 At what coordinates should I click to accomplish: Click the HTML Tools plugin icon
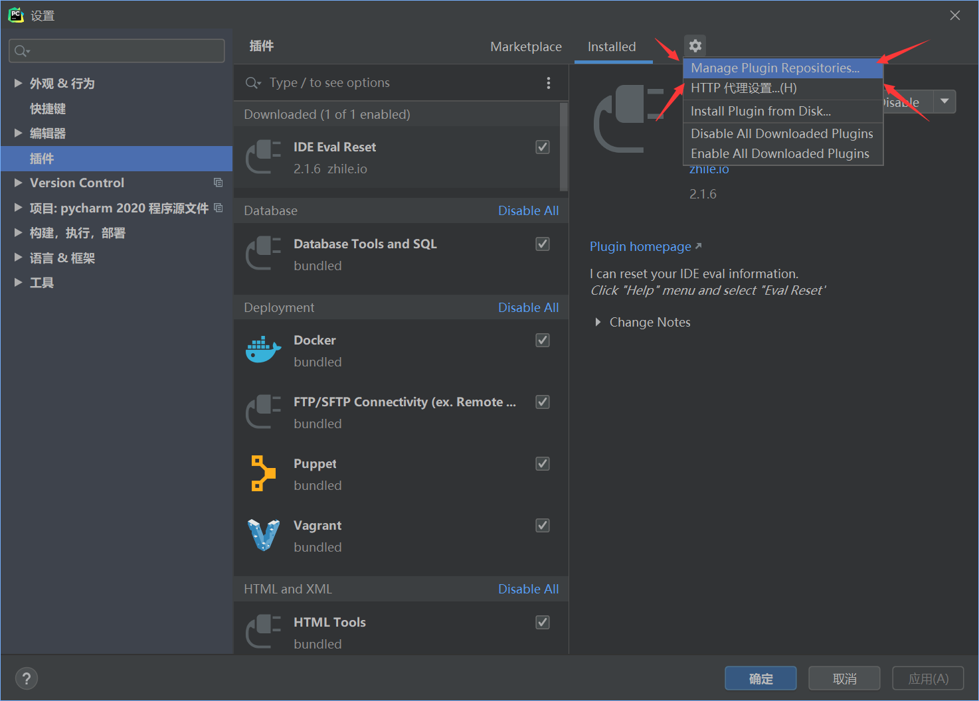263,631
